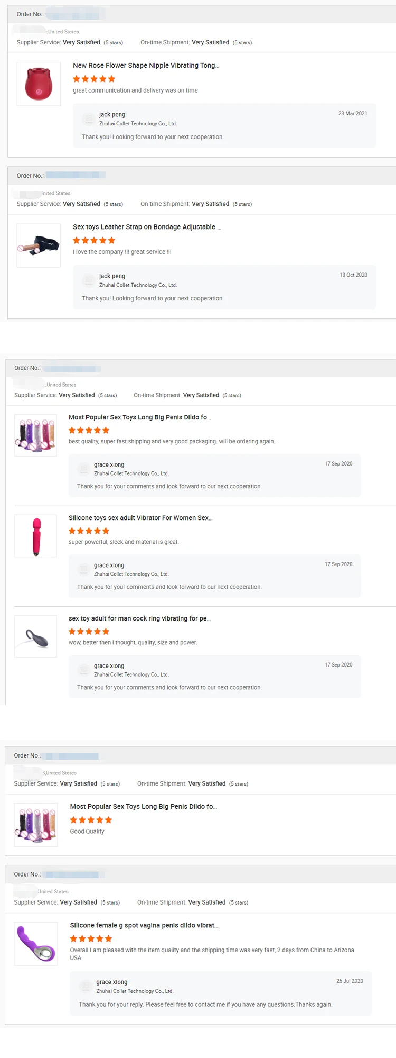
Task: Click the stars above "I love the company" review
Action: tap(94, 240)
